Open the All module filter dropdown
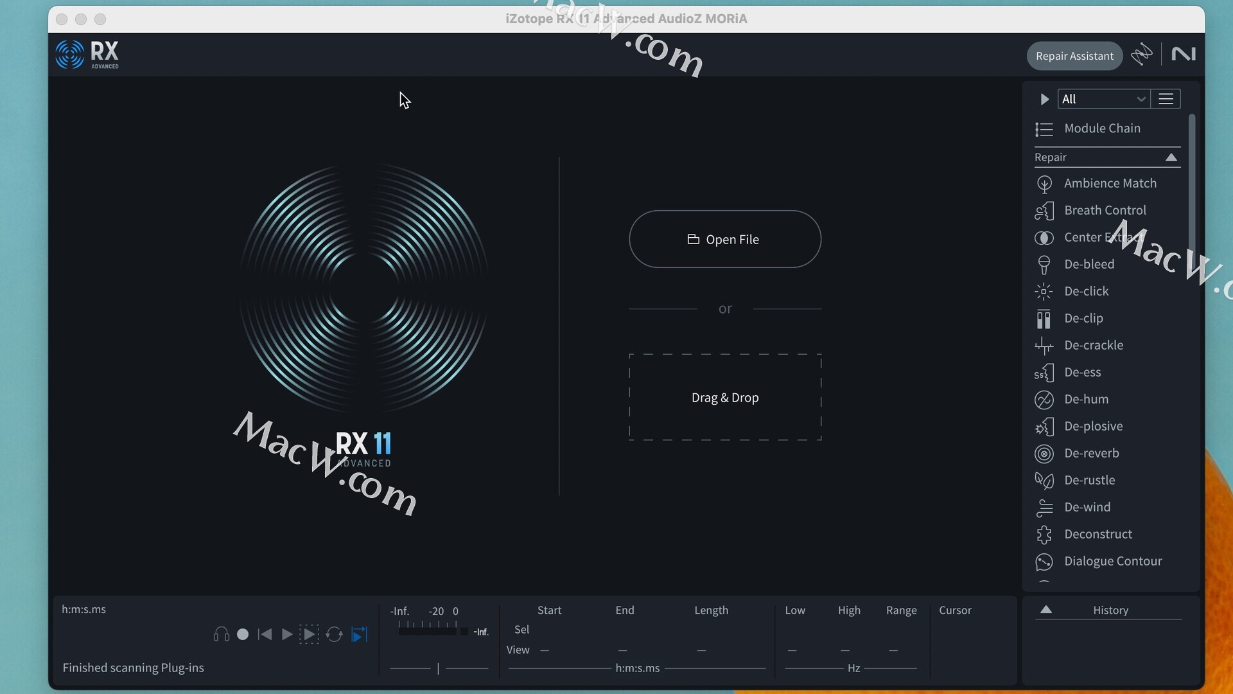Screen dimensions: 1233x694 click(x=1104, y=99)
